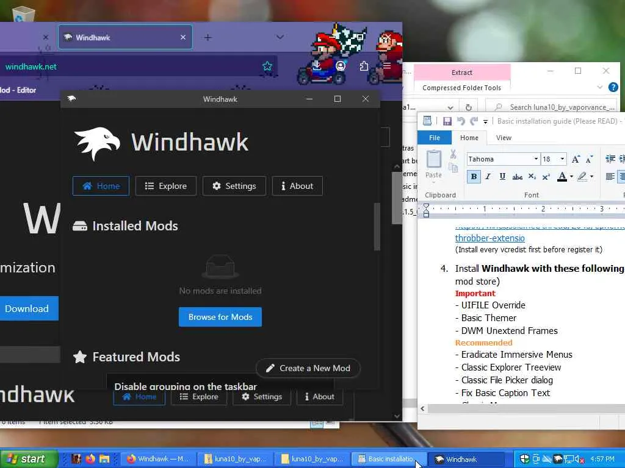Open Firefox account icon

341,66
